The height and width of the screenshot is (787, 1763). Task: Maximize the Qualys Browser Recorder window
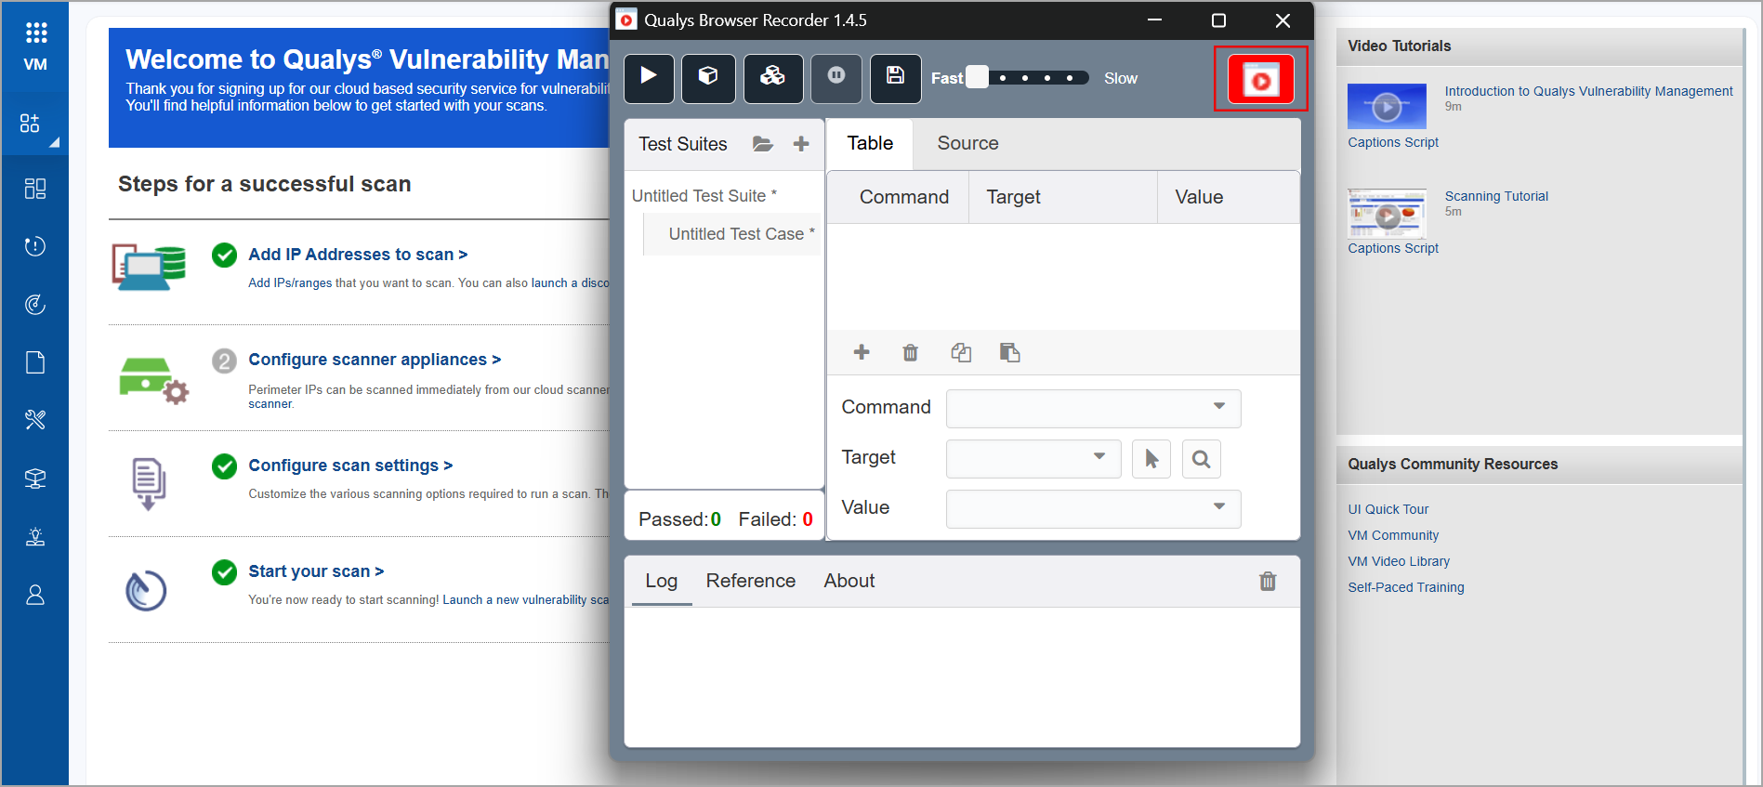tap(1218, 20)
